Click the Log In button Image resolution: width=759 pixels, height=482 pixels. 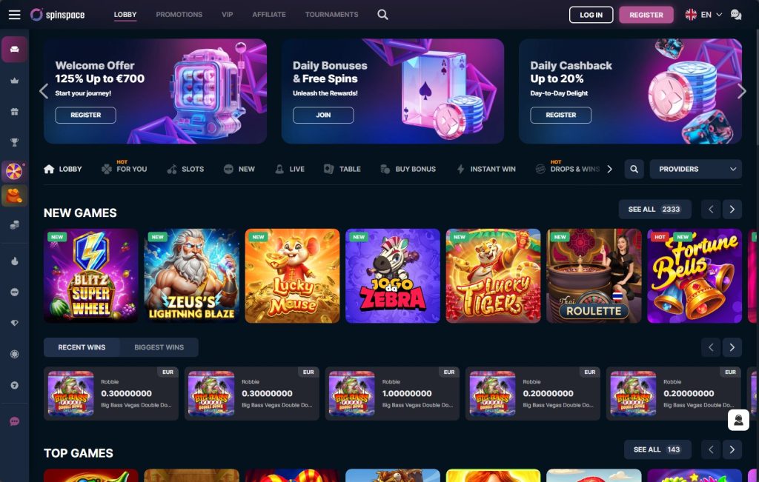click(591, 15)
